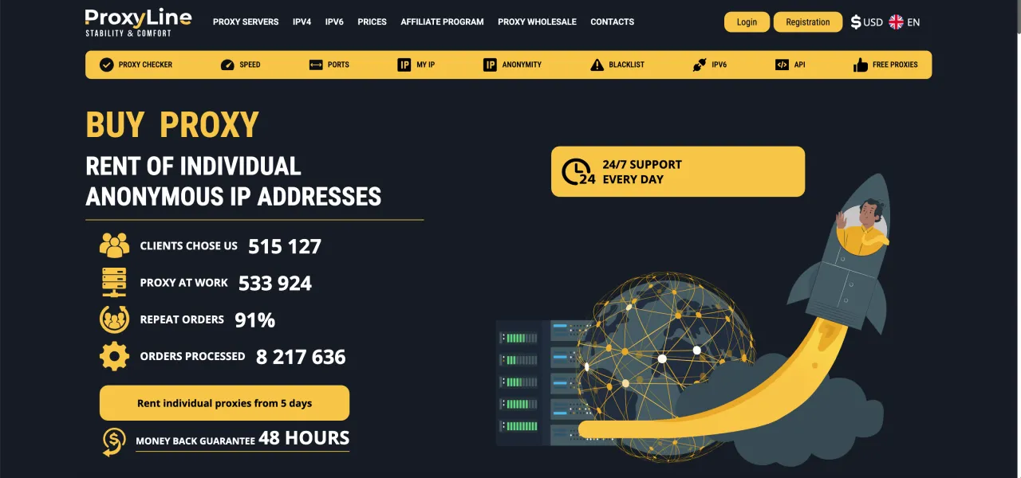Image resolution: width=1021 pixels, height=478 pixels.
Task: Click the Blacklist warning triangle icon
Action: [597, 65]
